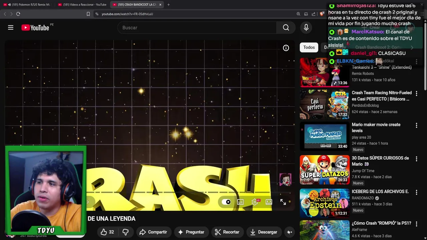Open the Mario maker movie thumbnail
The image size is (427, 240).
click(x=325, y=136)
